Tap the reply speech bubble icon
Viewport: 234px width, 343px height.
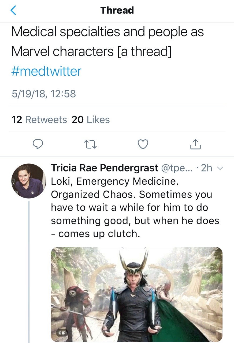[38, 144]
